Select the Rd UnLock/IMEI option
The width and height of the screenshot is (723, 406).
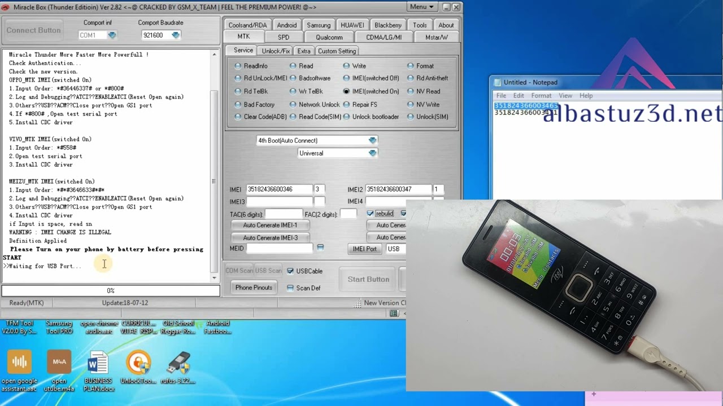coord(238,78)
